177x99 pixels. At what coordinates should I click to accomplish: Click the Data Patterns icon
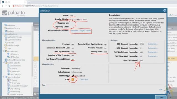click(8, 65)
